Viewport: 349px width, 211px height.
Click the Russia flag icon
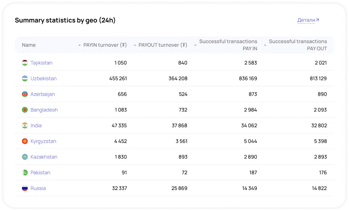pos(25,189)
